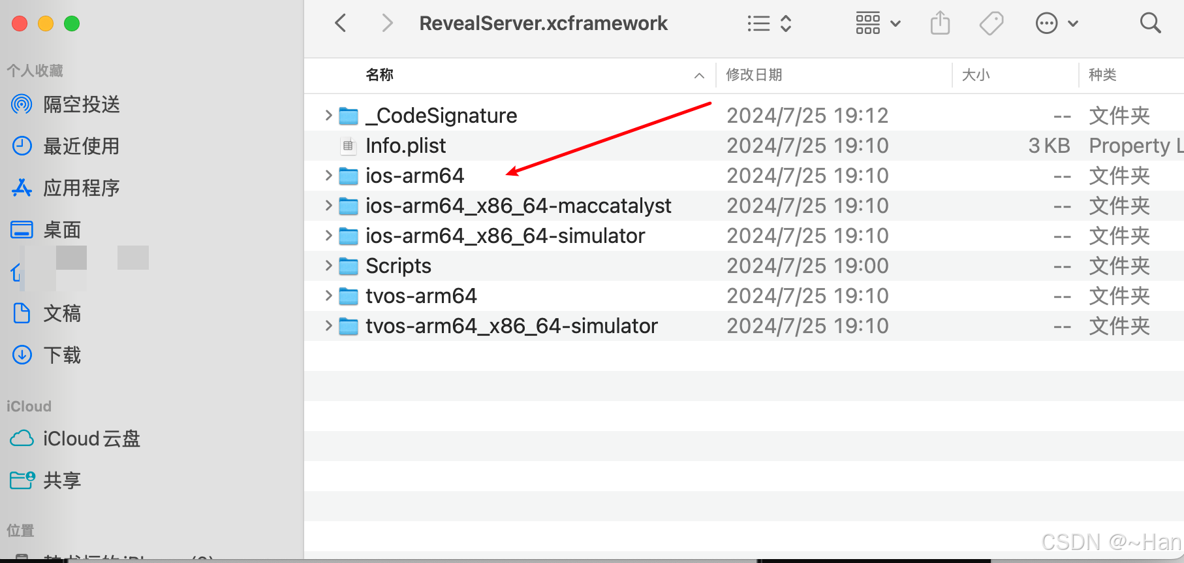Click the 3 KB size of Info.plist

(x=1049, y=146)
